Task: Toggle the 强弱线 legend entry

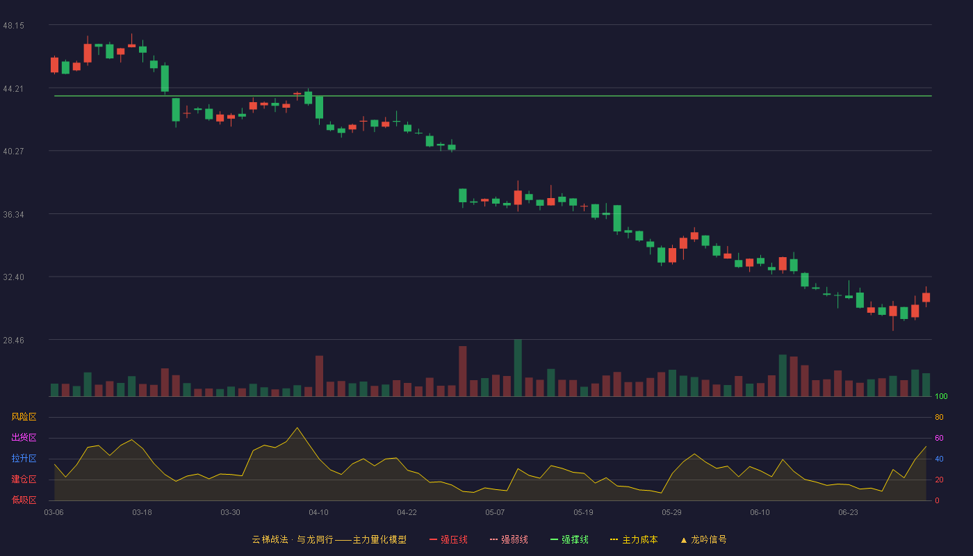Action: (509, 539)
